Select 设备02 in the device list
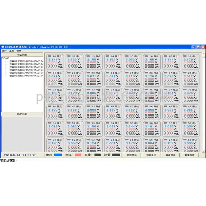This screenshot has height=206, width=206. (x=26, y=64)
